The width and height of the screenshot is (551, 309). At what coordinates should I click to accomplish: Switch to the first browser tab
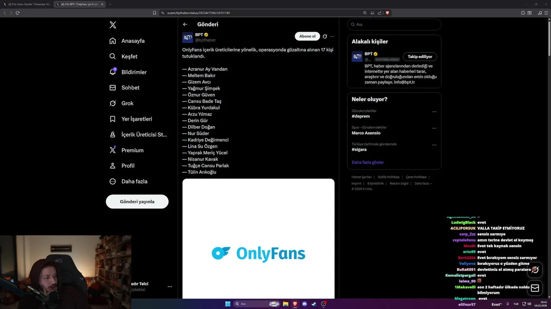point(27,4)
